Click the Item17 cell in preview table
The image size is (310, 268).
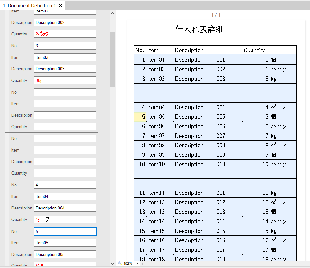click(x=160, y=250)
